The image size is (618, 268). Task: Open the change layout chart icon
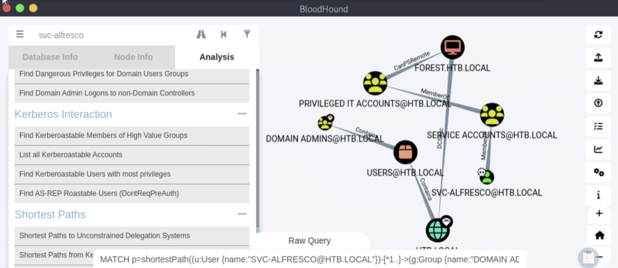[598, 149]
